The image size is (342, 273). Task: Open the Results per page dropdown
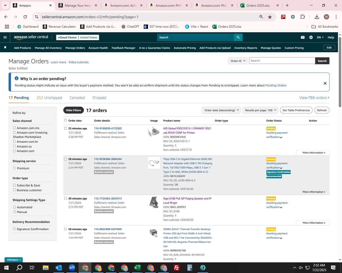(260, 110)
